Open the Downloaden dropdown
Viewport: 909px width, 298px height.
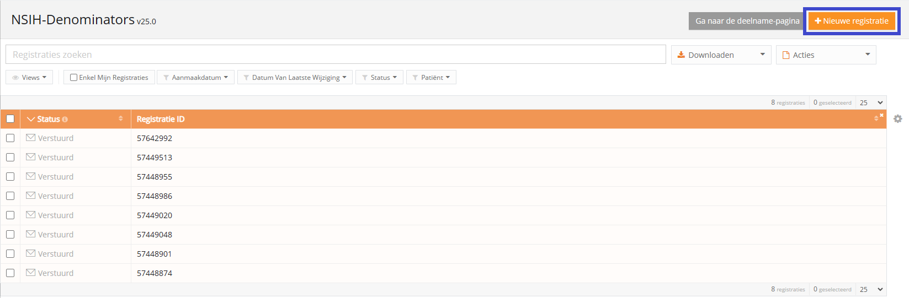[721, 55]
